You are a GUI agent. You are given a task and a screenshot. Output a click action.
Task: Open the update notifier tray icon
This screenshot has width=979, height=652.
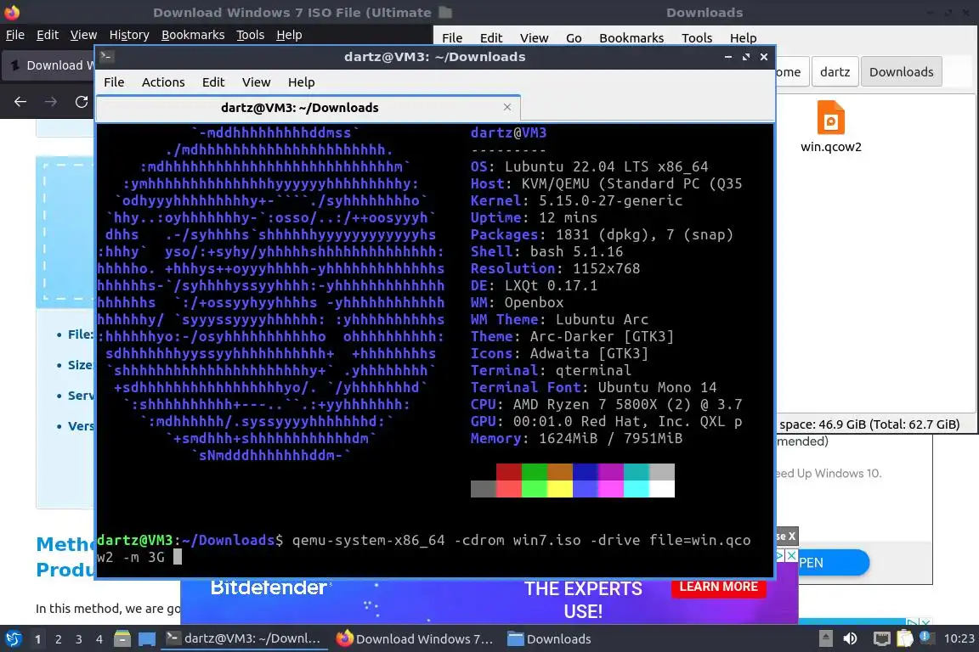pyautogui.click(x=926, y=638)
